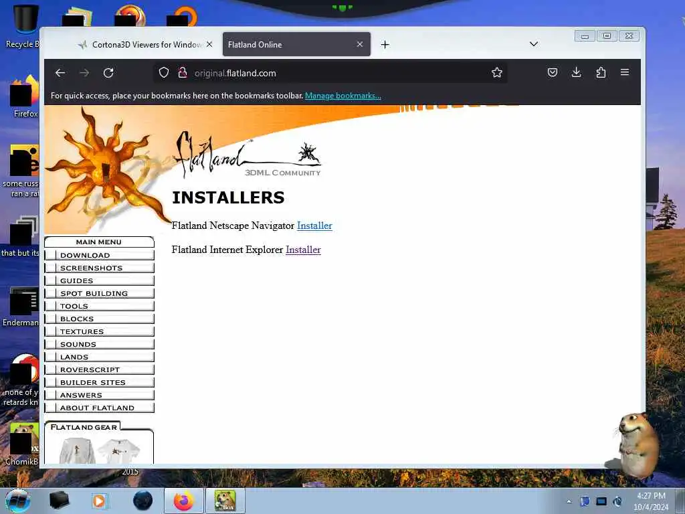This screenshot has height=514, width=685.
Task: Open the Answers menu item
Action: [99, 395]
